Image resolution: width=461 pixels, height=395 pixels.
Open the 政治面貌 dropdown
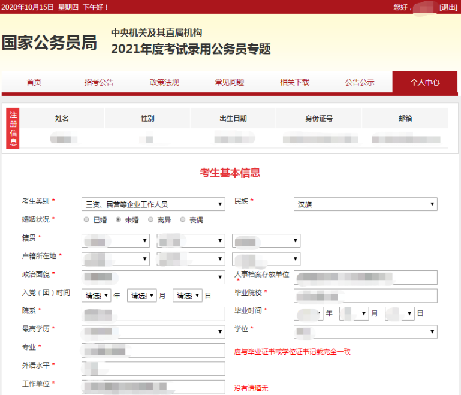153,277
